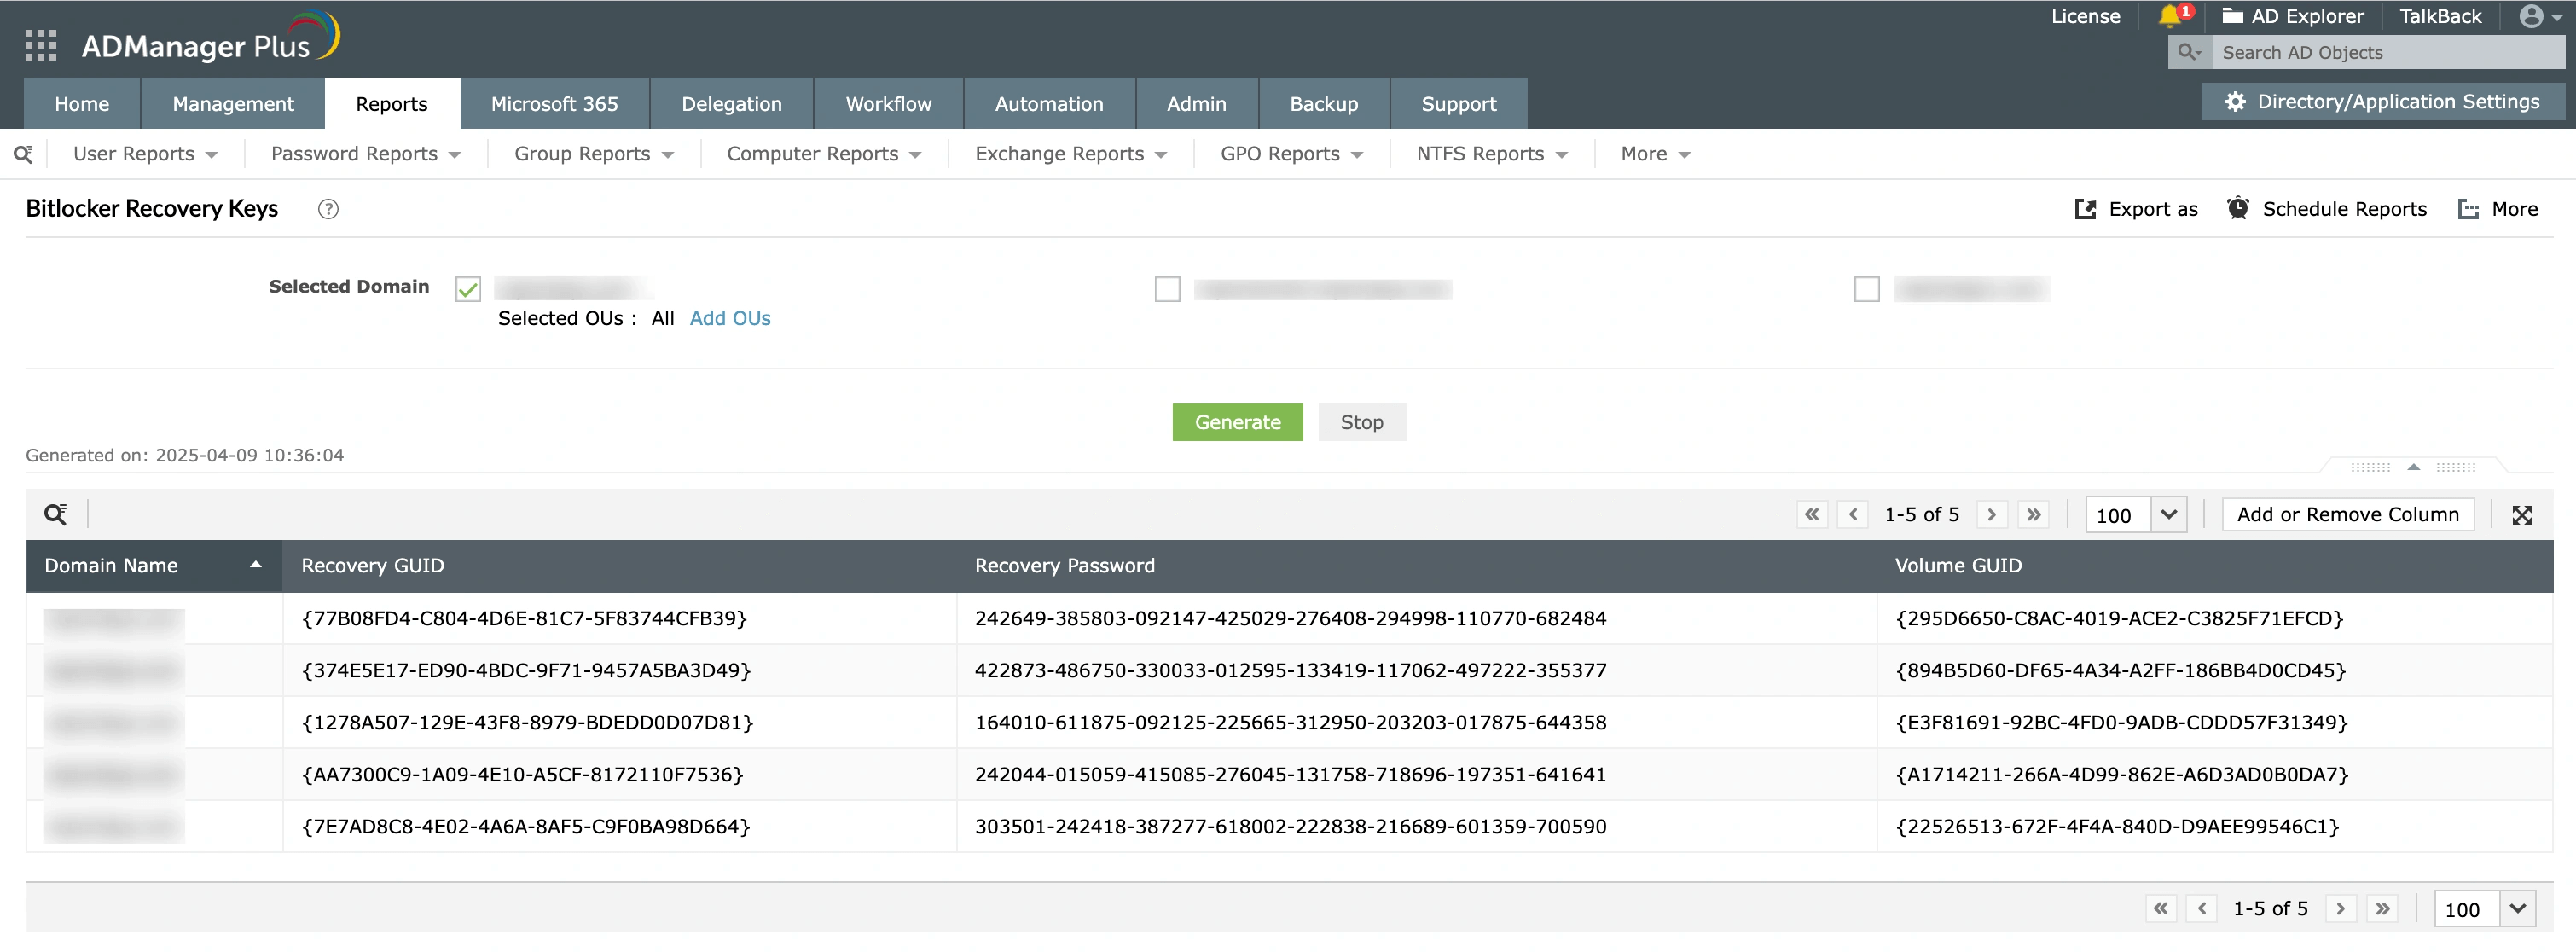Go to previous page in top pagination
This screenshot has height=952, width=2576.
pyautogui.click(x=1853, y=514)
